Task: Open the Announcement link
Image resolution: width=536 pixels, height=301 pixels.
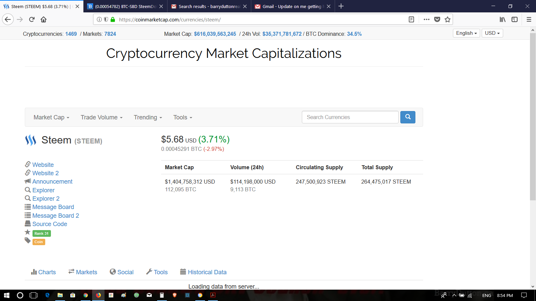Action: [x=52, y=181]
